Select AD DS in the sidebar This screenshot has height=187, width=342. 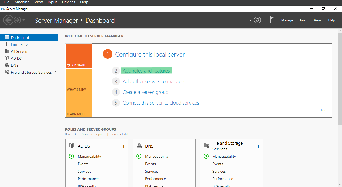pos(29,58)
